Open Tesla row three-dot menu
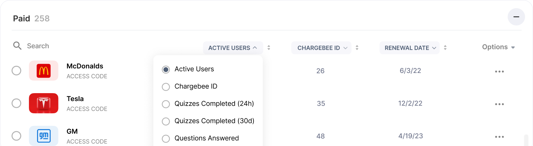Screen dimensions: 533x146 click(499, 104)
